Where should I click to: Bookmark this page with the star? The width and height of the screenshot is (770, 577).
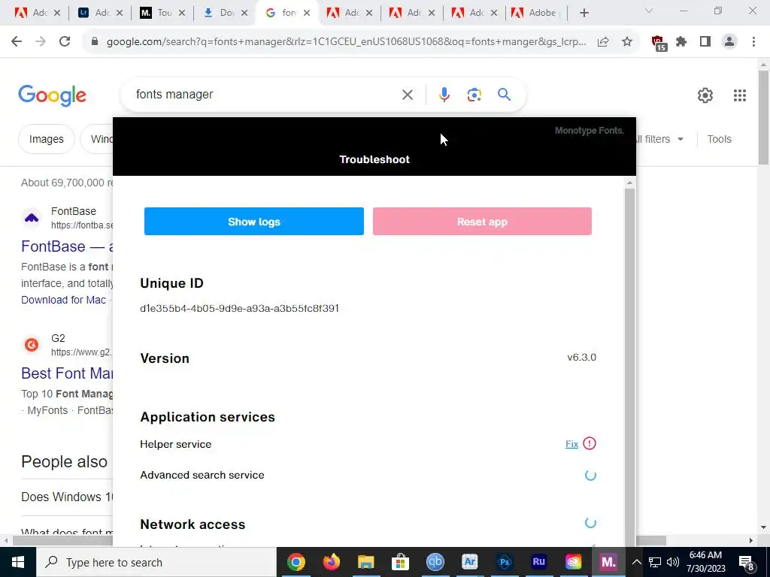point(627,42)
